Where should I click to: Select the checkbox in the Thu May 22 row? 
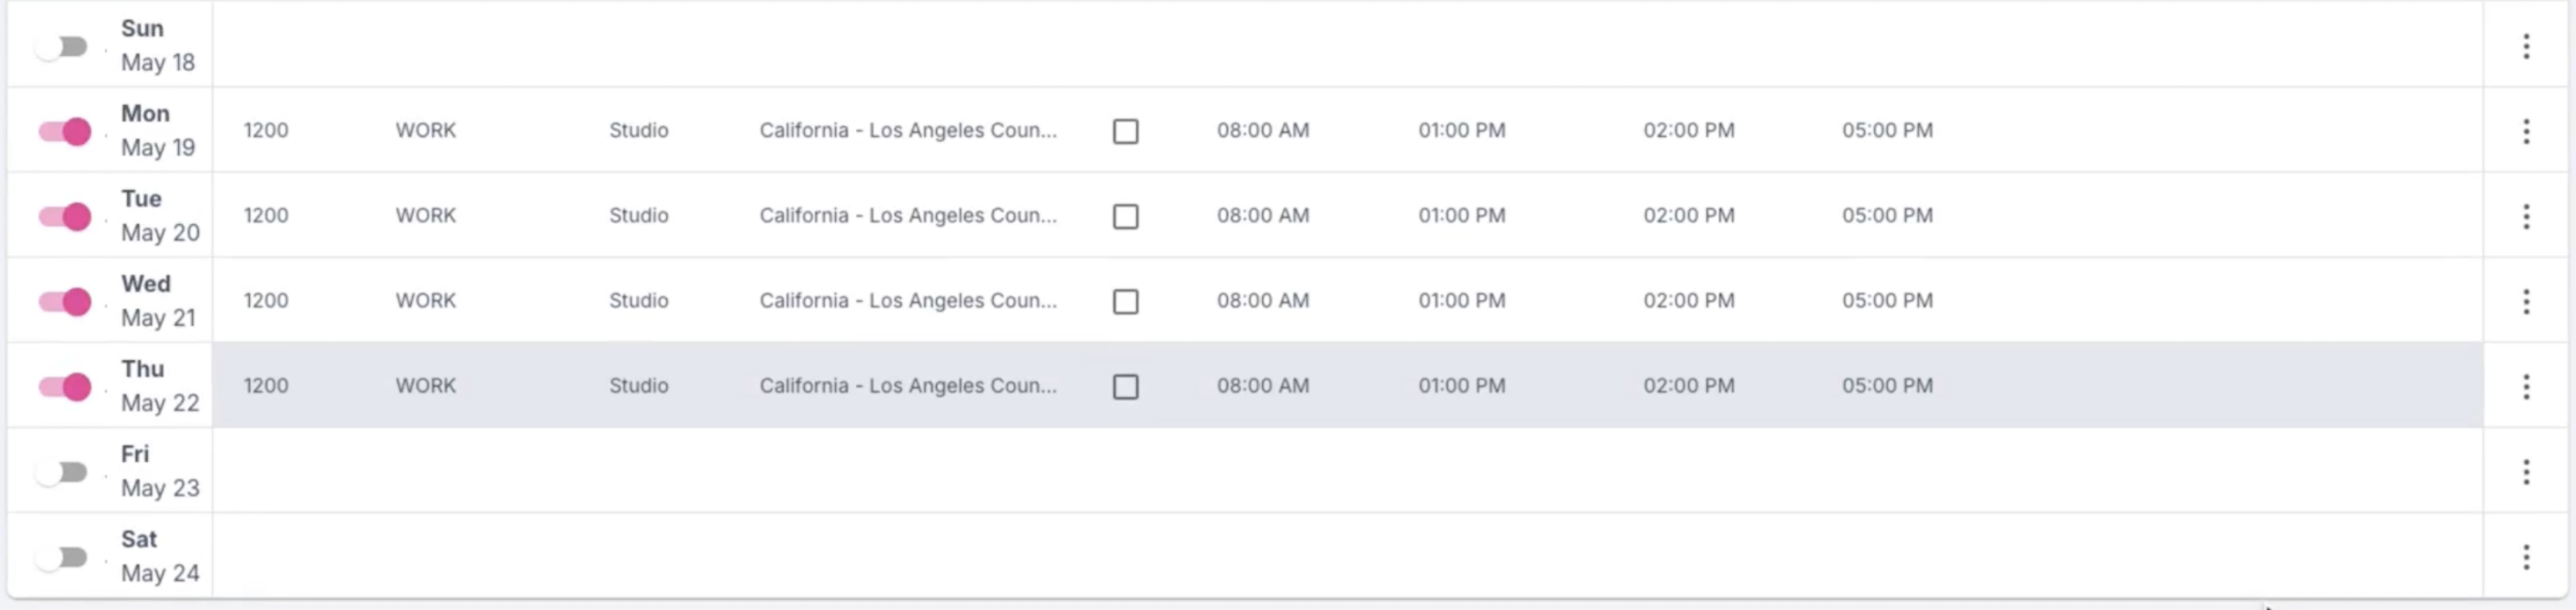[x=1125, y=386]
